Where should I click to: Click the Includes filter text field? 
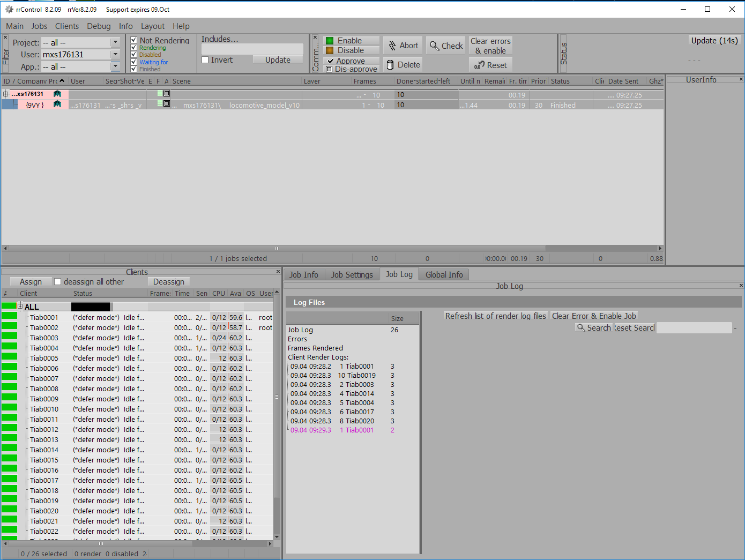coord(252,49)
